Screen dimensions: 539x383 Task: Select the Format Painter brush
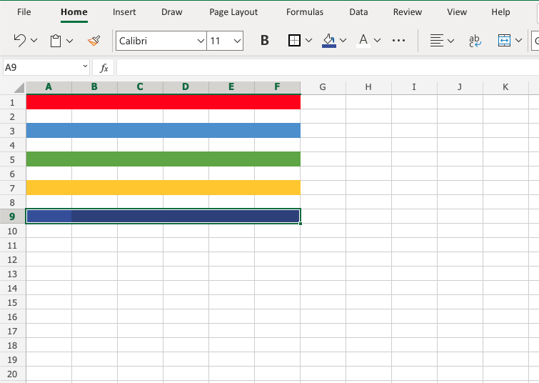94,41
